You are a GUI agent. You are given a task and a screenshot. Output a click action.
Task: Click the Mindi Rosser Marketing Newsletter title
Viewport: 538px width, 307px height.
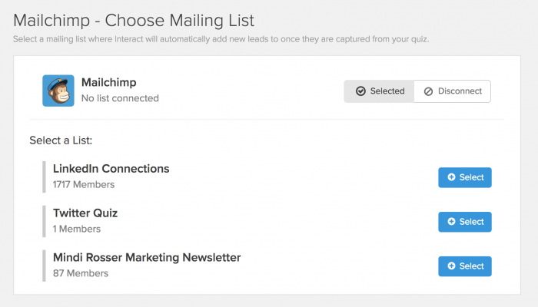147,257
